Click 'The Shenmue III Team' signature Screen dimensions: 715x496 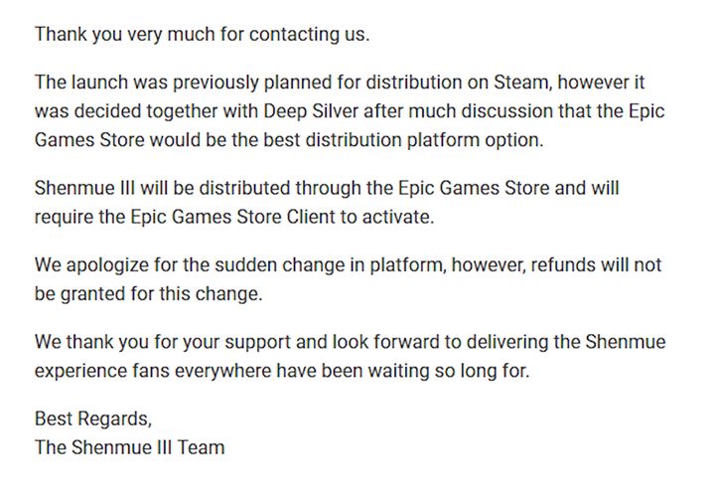pos(130,447)
